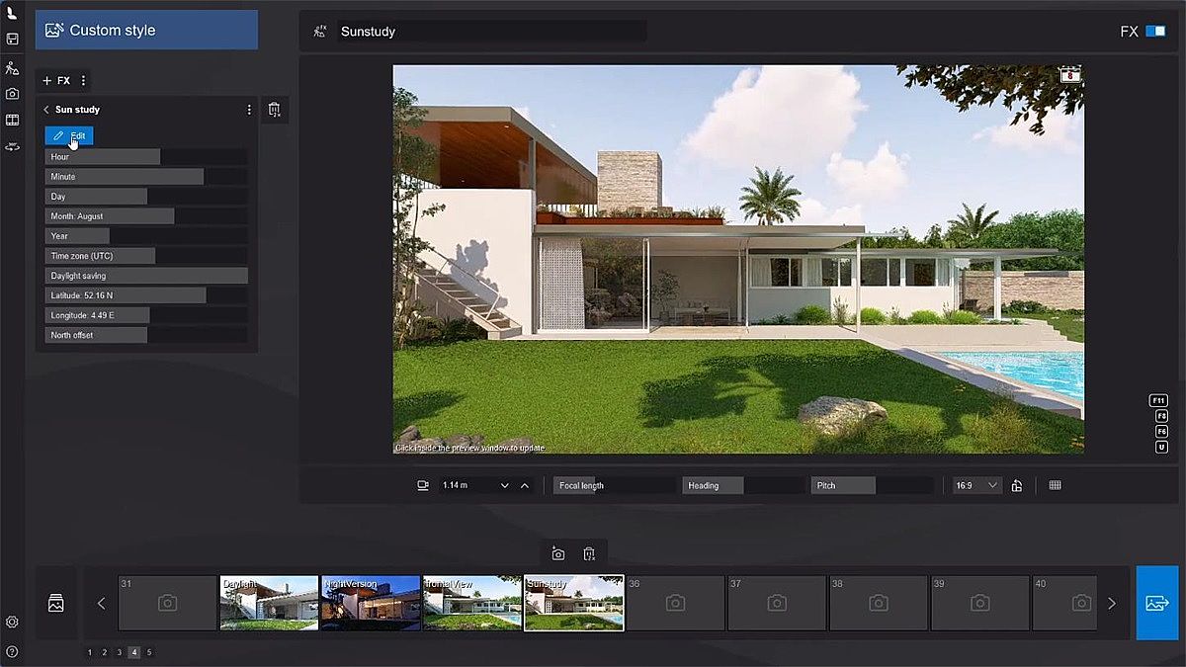Open Photo mode from the left sidebar
This screenshot has height=667, width=1186.
coord(12,94)
